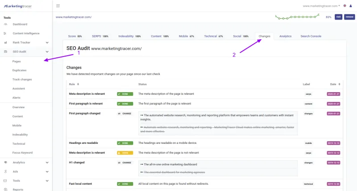Click the Content Intelligence icon
Image resolution: width=357 pixels, height=191 pixels.
click(5, 33)
